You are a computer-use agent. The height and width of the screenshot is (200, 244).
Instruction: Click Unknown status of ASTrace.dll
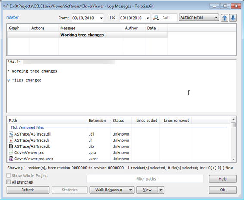click(121, 134)
